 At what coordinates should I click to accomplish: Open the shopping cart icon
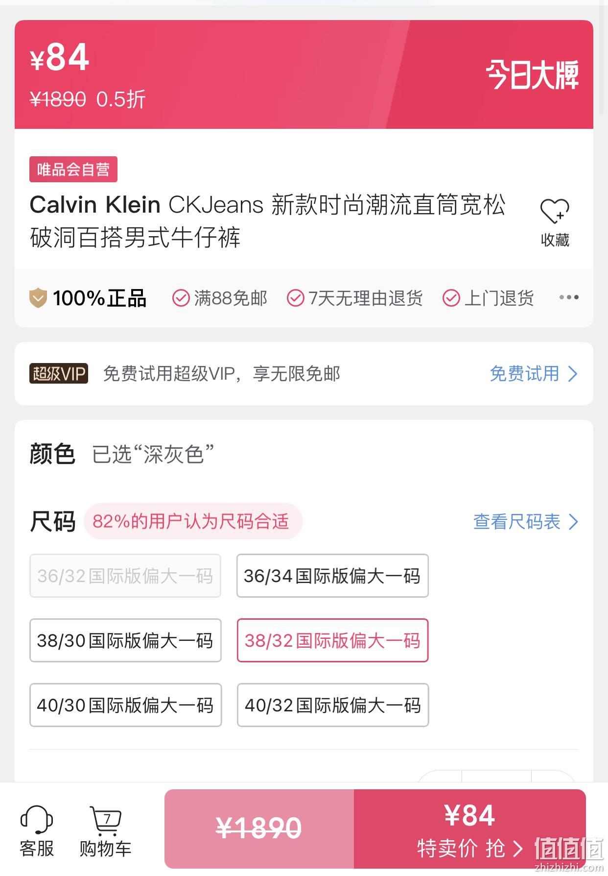pyautogui.click(x=105, y=821)
